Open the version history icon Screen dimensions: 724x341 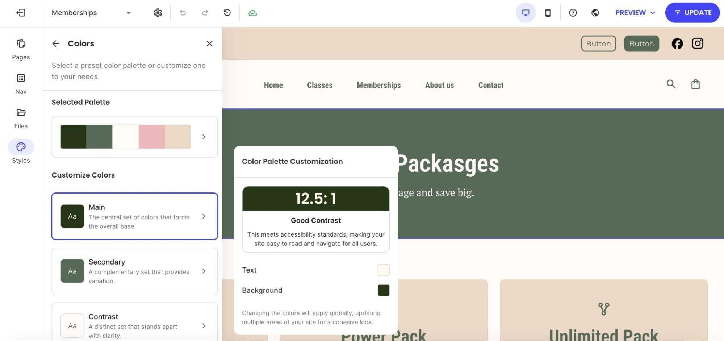tap(227, 13)
